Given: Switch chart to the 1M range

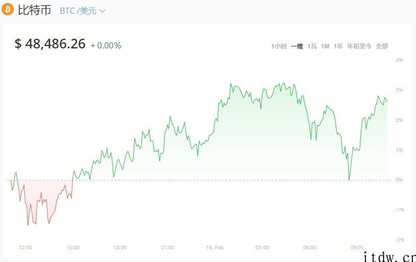Looking at the screenshot, I should click(x=325, y=46).
